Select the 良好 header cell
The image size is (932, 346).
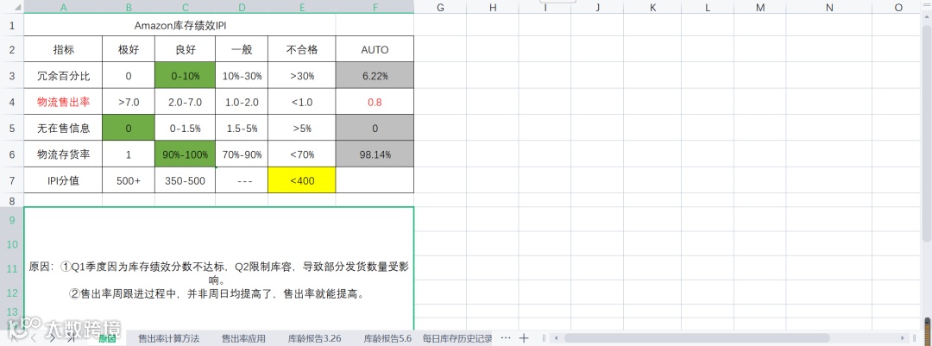point(186,49)
